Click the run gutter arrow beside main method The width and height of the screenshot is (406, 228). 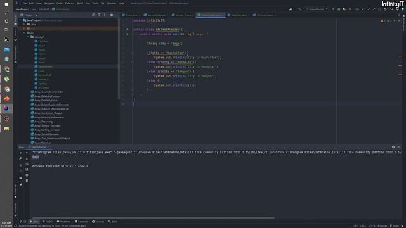pyautogui.click(x=127, y=34)
